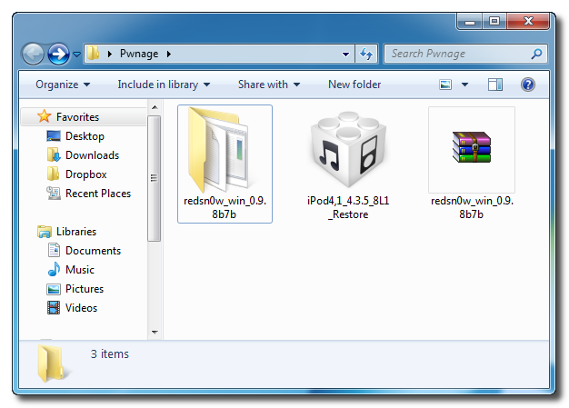The image size is (569, 408).
Task: Open Downloads in Favorites
Action: coord(92,155)
